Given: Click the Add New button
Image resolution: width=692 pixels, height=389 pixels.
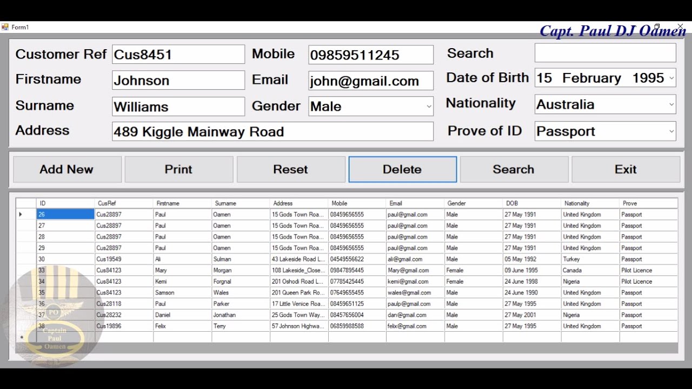Looking at the screenshot, I should 67,169.
